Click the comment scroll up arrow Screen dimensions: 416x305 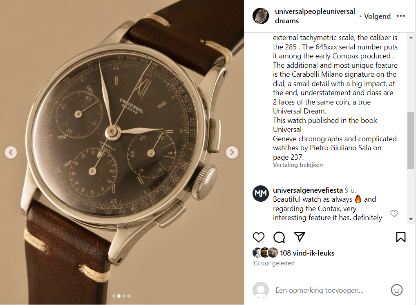click(411, 38)
